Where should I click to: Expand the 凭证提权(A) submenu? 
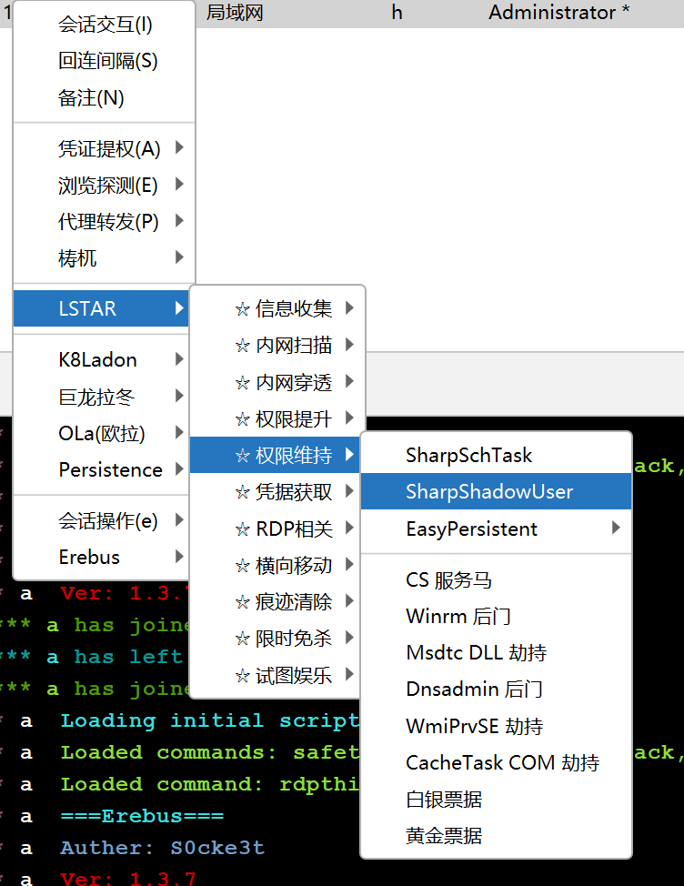(x=105, y=148)
